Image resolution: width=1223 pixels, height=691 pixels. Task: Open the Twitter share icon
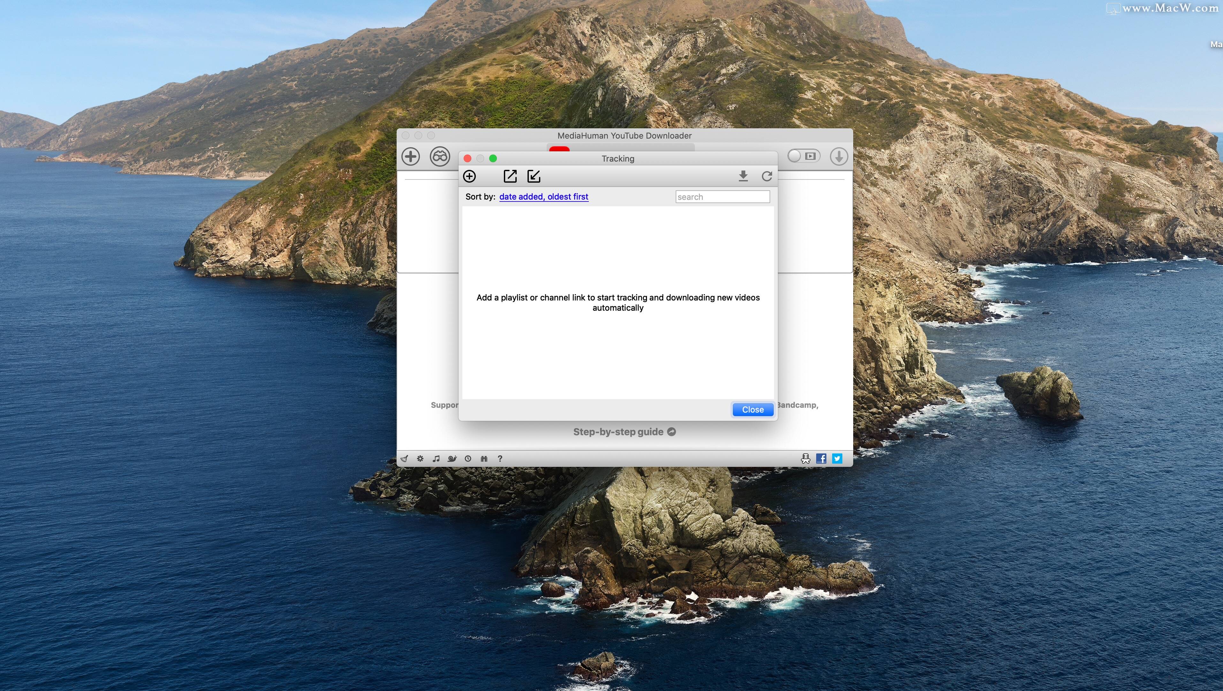(x=837, y=459)
